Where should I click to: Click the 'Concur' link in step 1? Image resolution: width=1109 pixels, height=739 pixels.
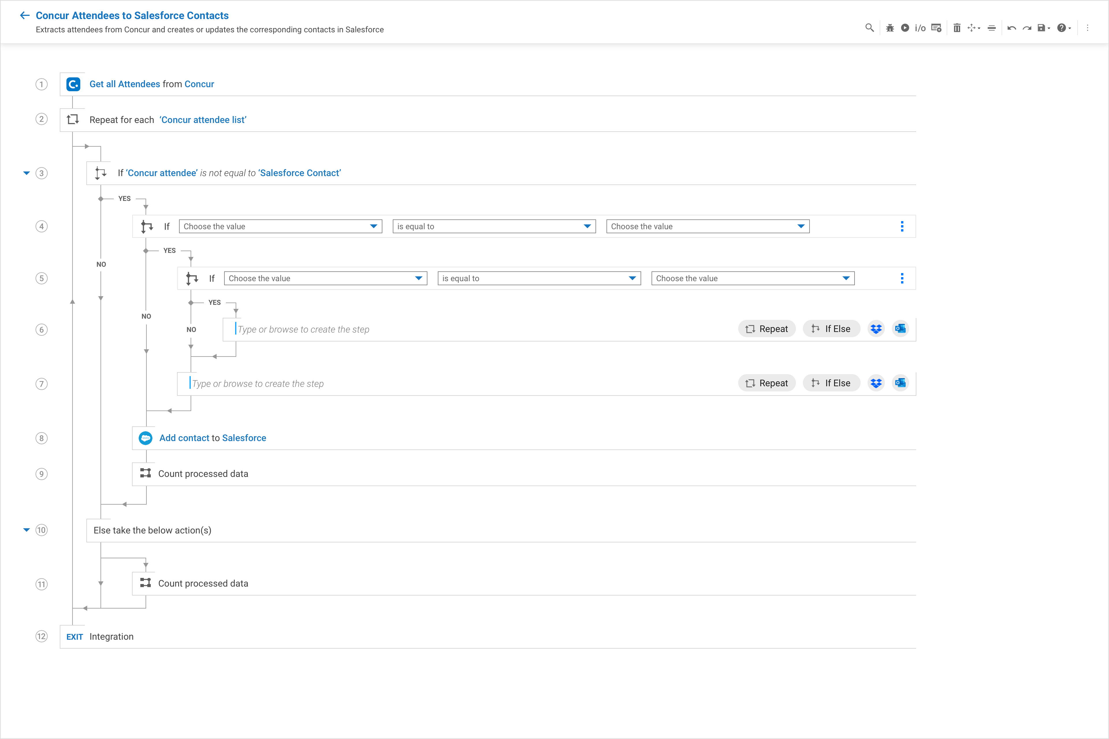tap(199, 84)
